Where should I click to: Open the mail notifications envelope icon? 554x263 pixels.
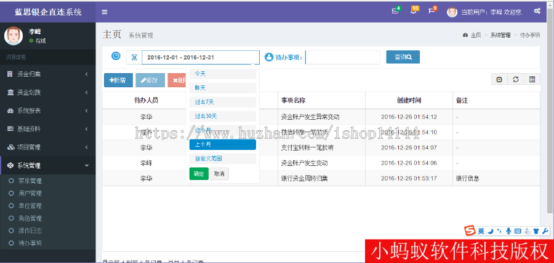point(395,11)
